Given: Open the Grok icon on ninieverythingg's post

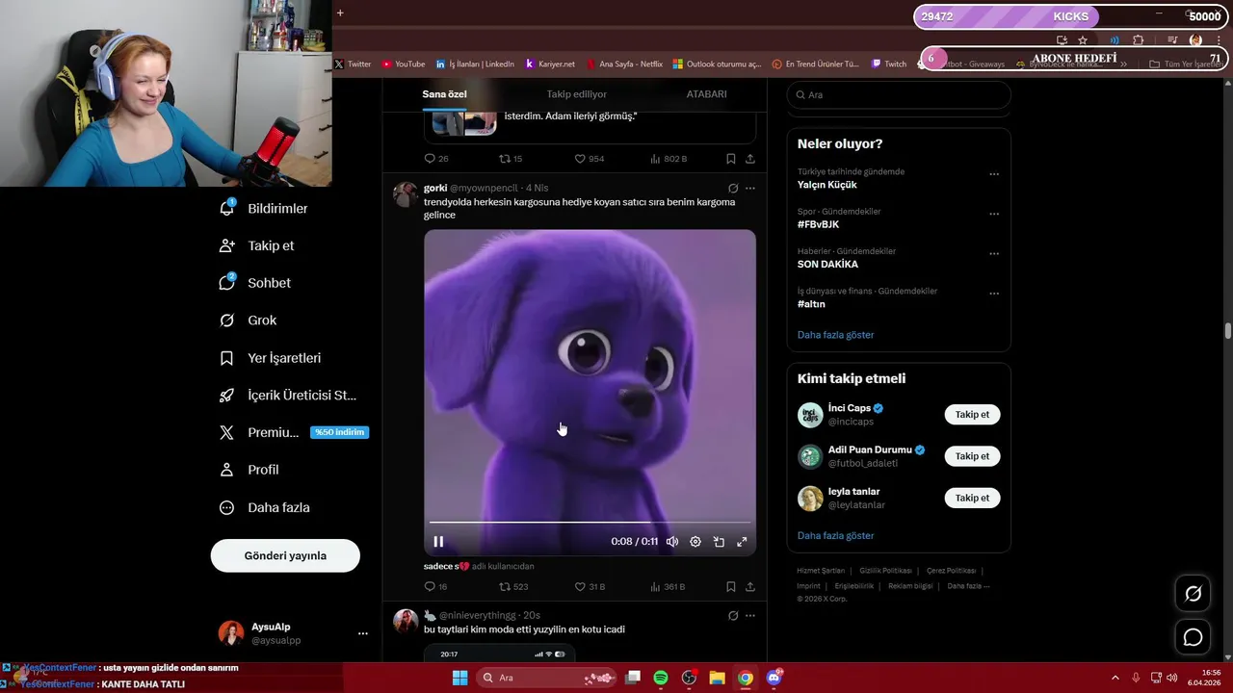Looking at the screenshot, I should (x=733, y=615).
